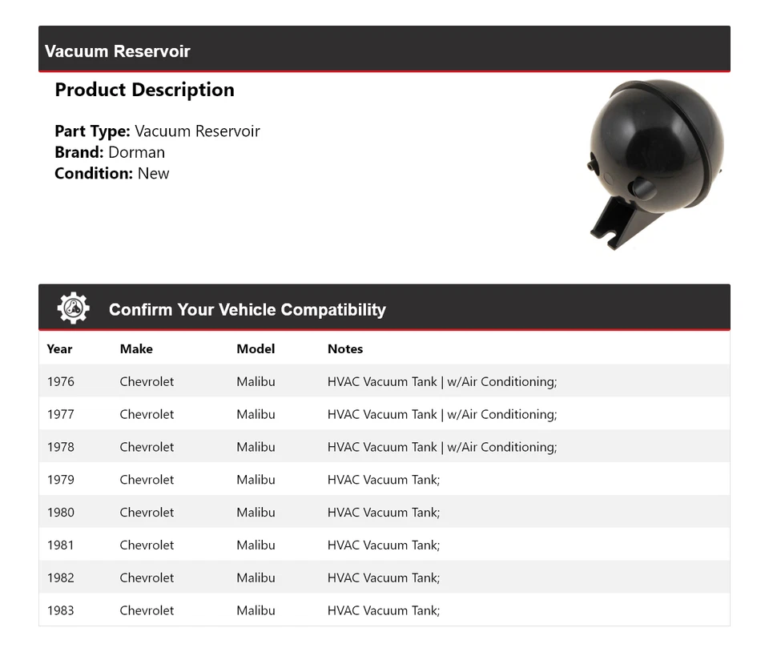Select the 1982 year cell

[61, 578]
